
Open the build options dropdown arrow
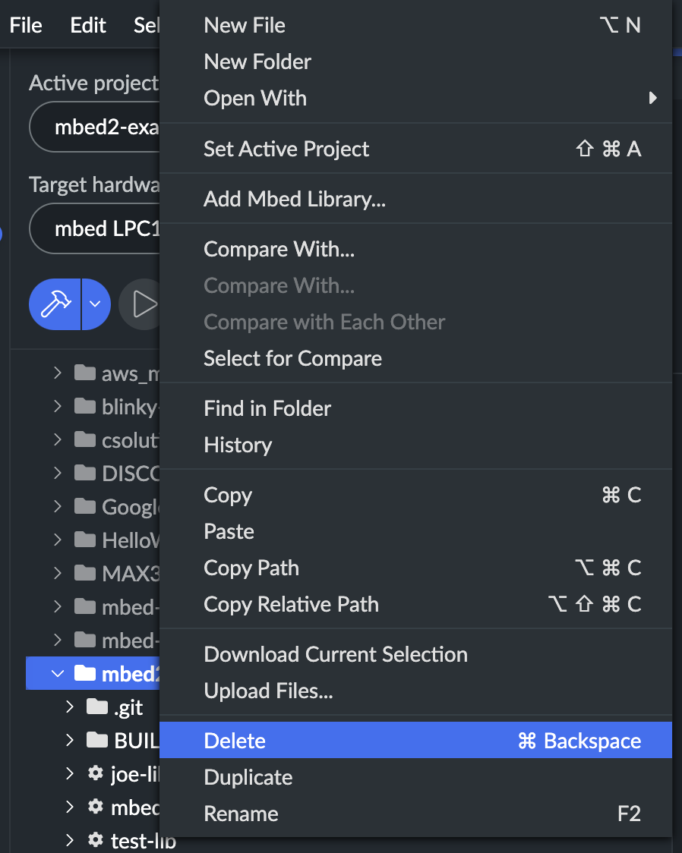(96, 304)
